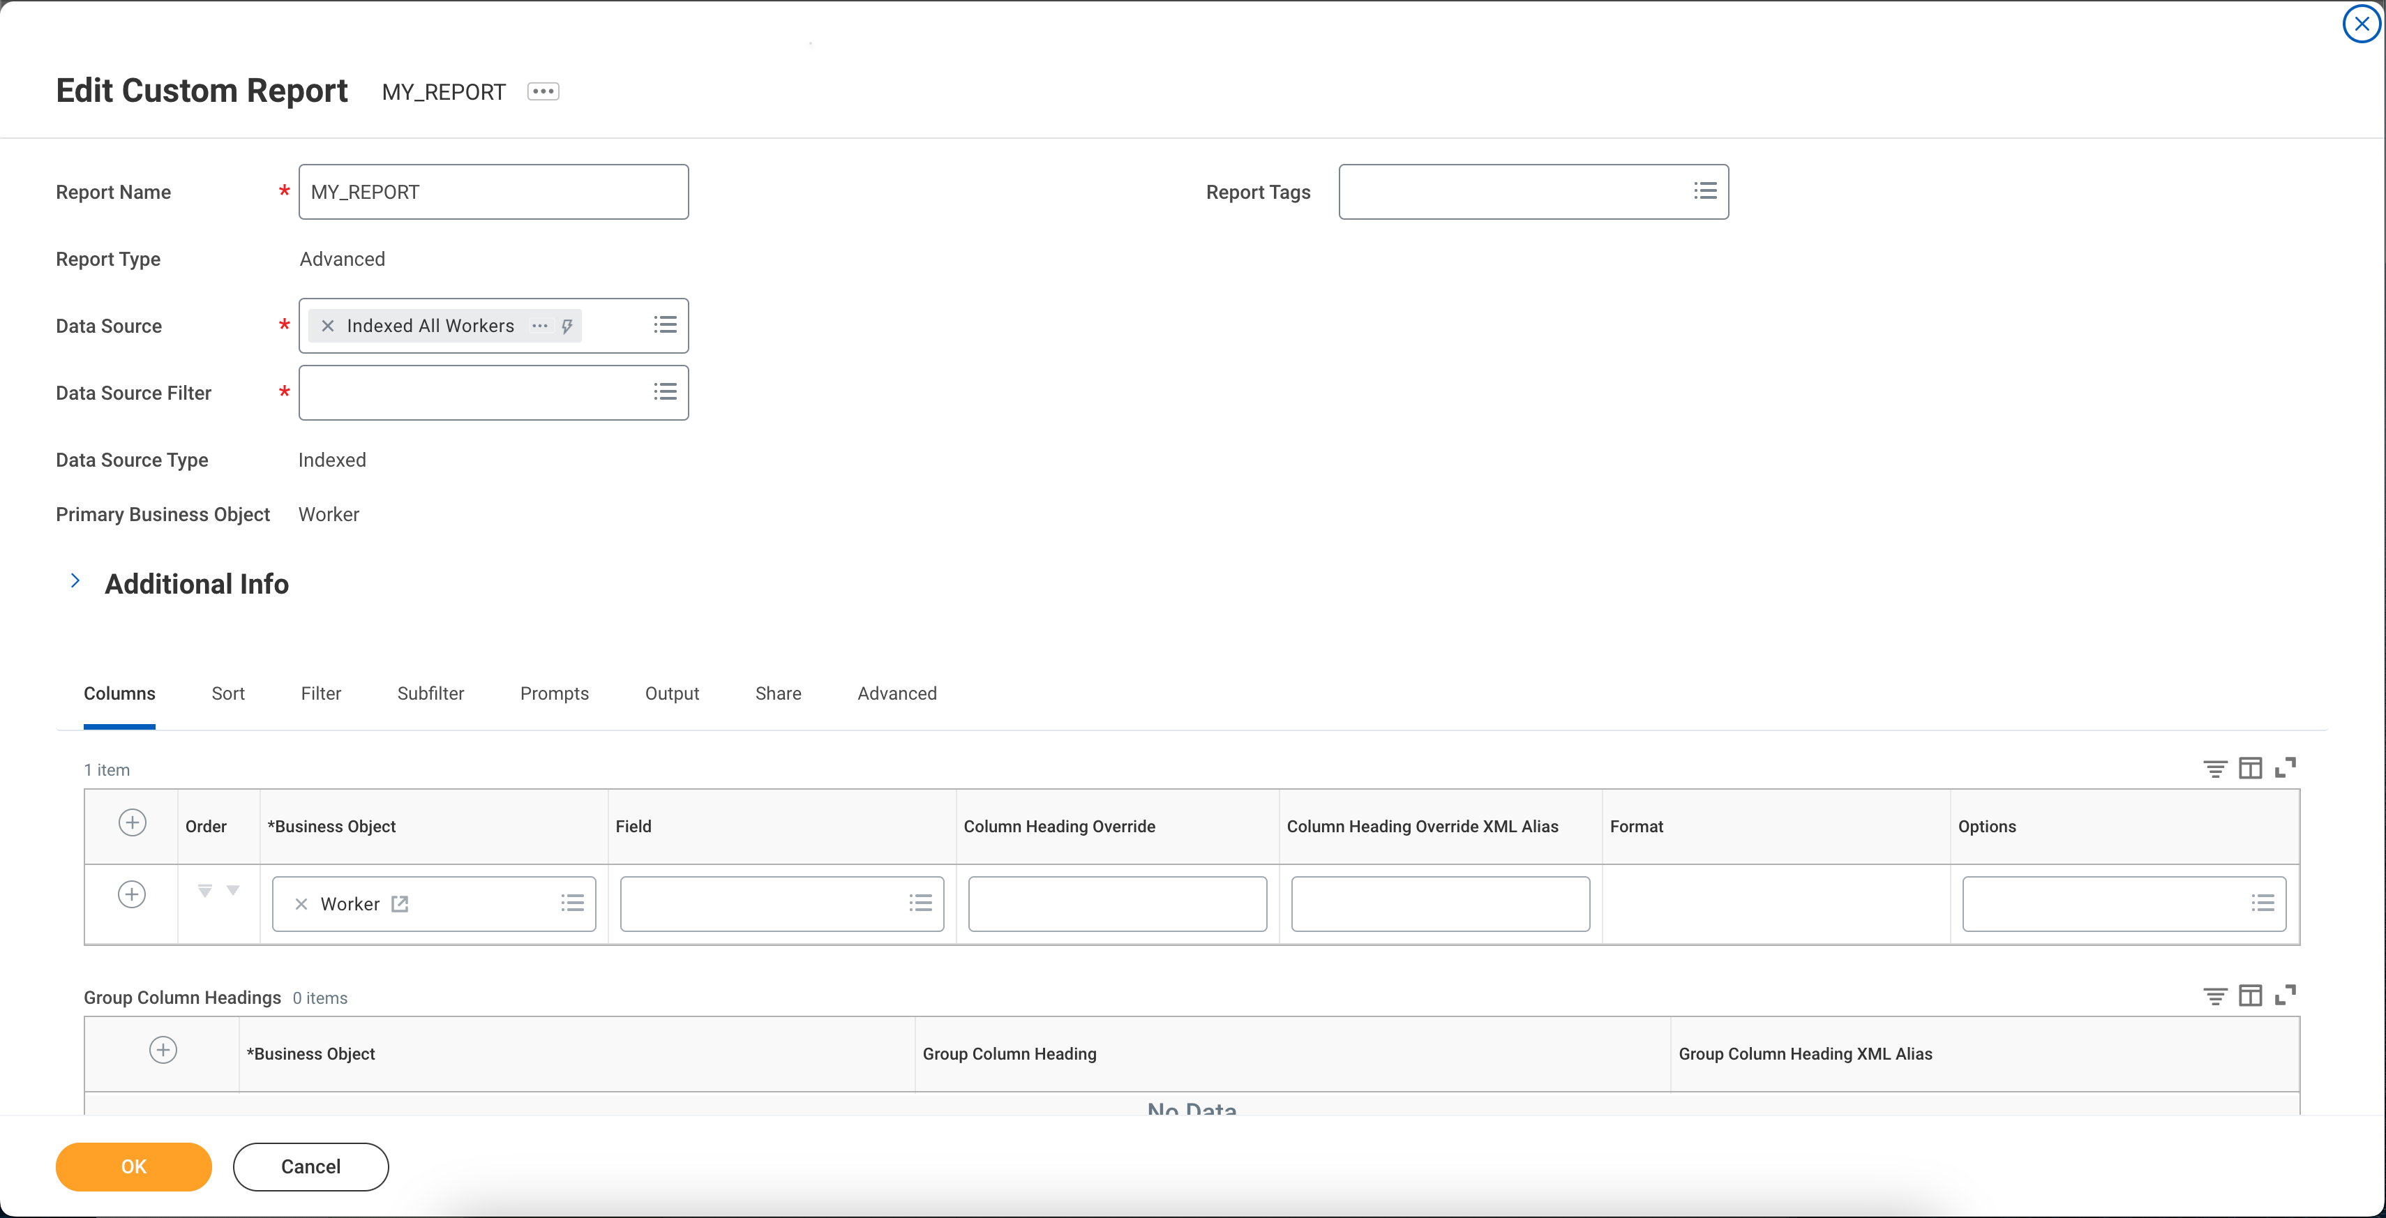2386x1218 pixels.
Task: Open the Options dropdown in Worker row
Action: [x=2262, y=903]
